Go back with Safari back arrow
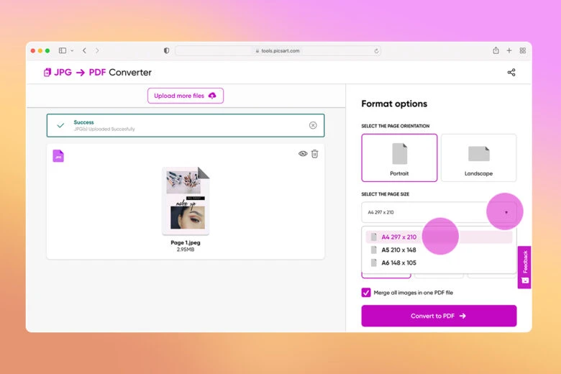Screen dimensions: 561x374 click(x=84, y=50)
